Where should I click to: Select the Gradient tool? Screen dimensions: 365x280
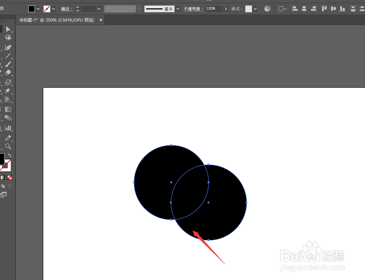coord(8,109)
